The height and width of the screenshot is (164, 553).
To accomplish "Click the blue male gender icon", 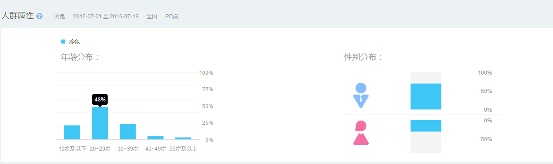I will click(x=361, y=95).
